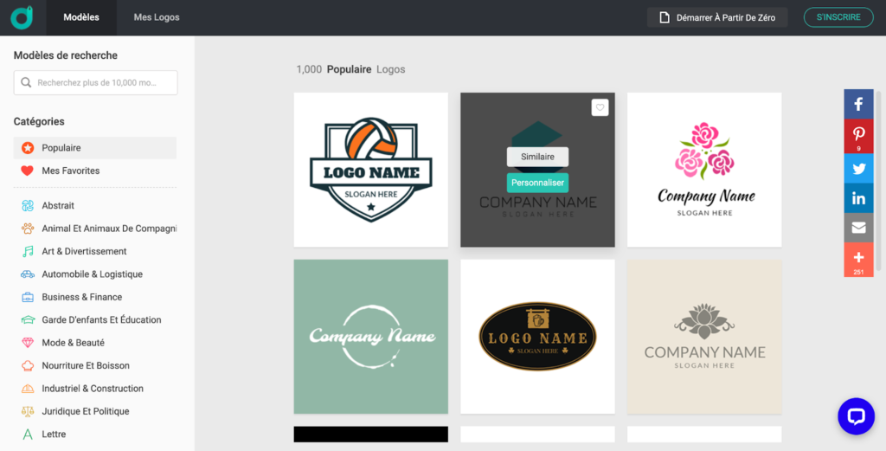Open the volleyball shield logo template

[x=370, y=170]
